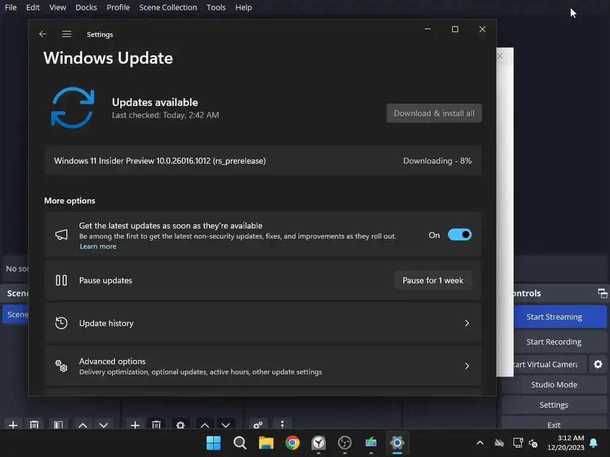Move source down in OBS Sources toolbar
Viewport: 610px width, 457px height.
pos(226,425)
